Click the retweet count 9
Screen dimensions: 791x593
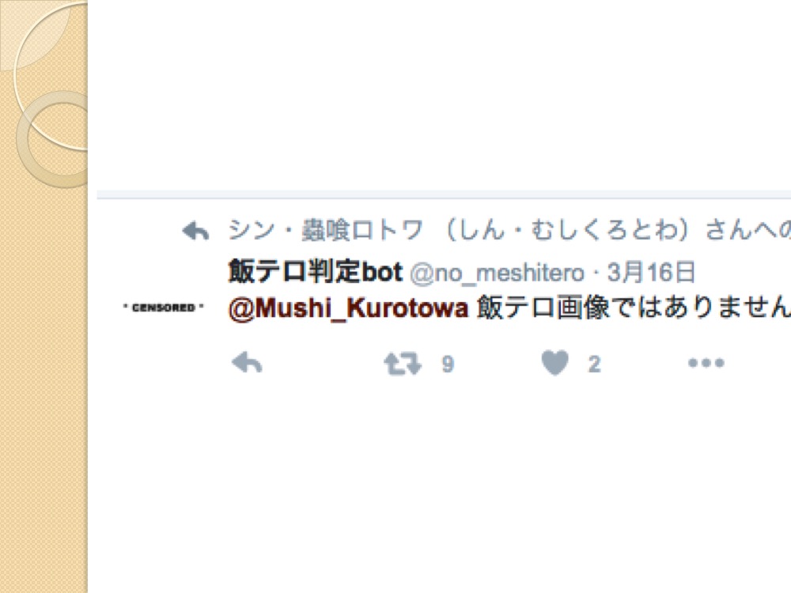[x=448, y=364]
